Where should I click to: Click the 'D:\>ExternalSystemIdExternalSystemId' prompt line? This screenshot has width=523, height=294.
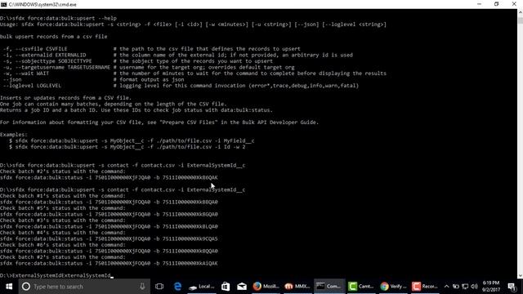coord(56,276)
